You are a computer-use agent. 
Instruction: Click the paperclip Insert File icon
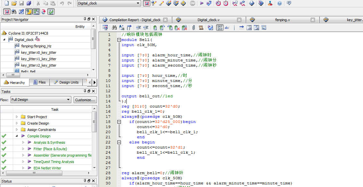193,28
